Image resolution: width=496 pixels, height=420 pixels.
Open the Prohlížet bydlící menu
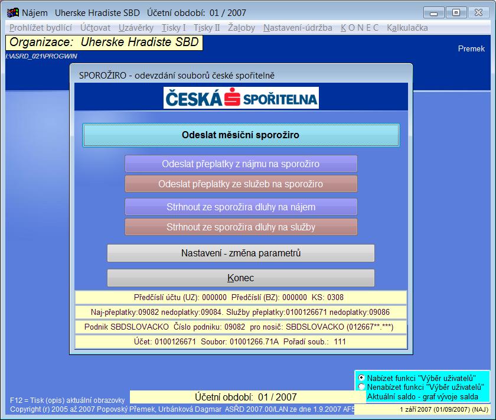[41, 28]
